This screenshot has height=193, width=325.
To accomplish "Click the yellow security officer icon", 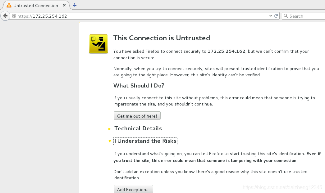I will pyautogui.click(x=98, y=44).
